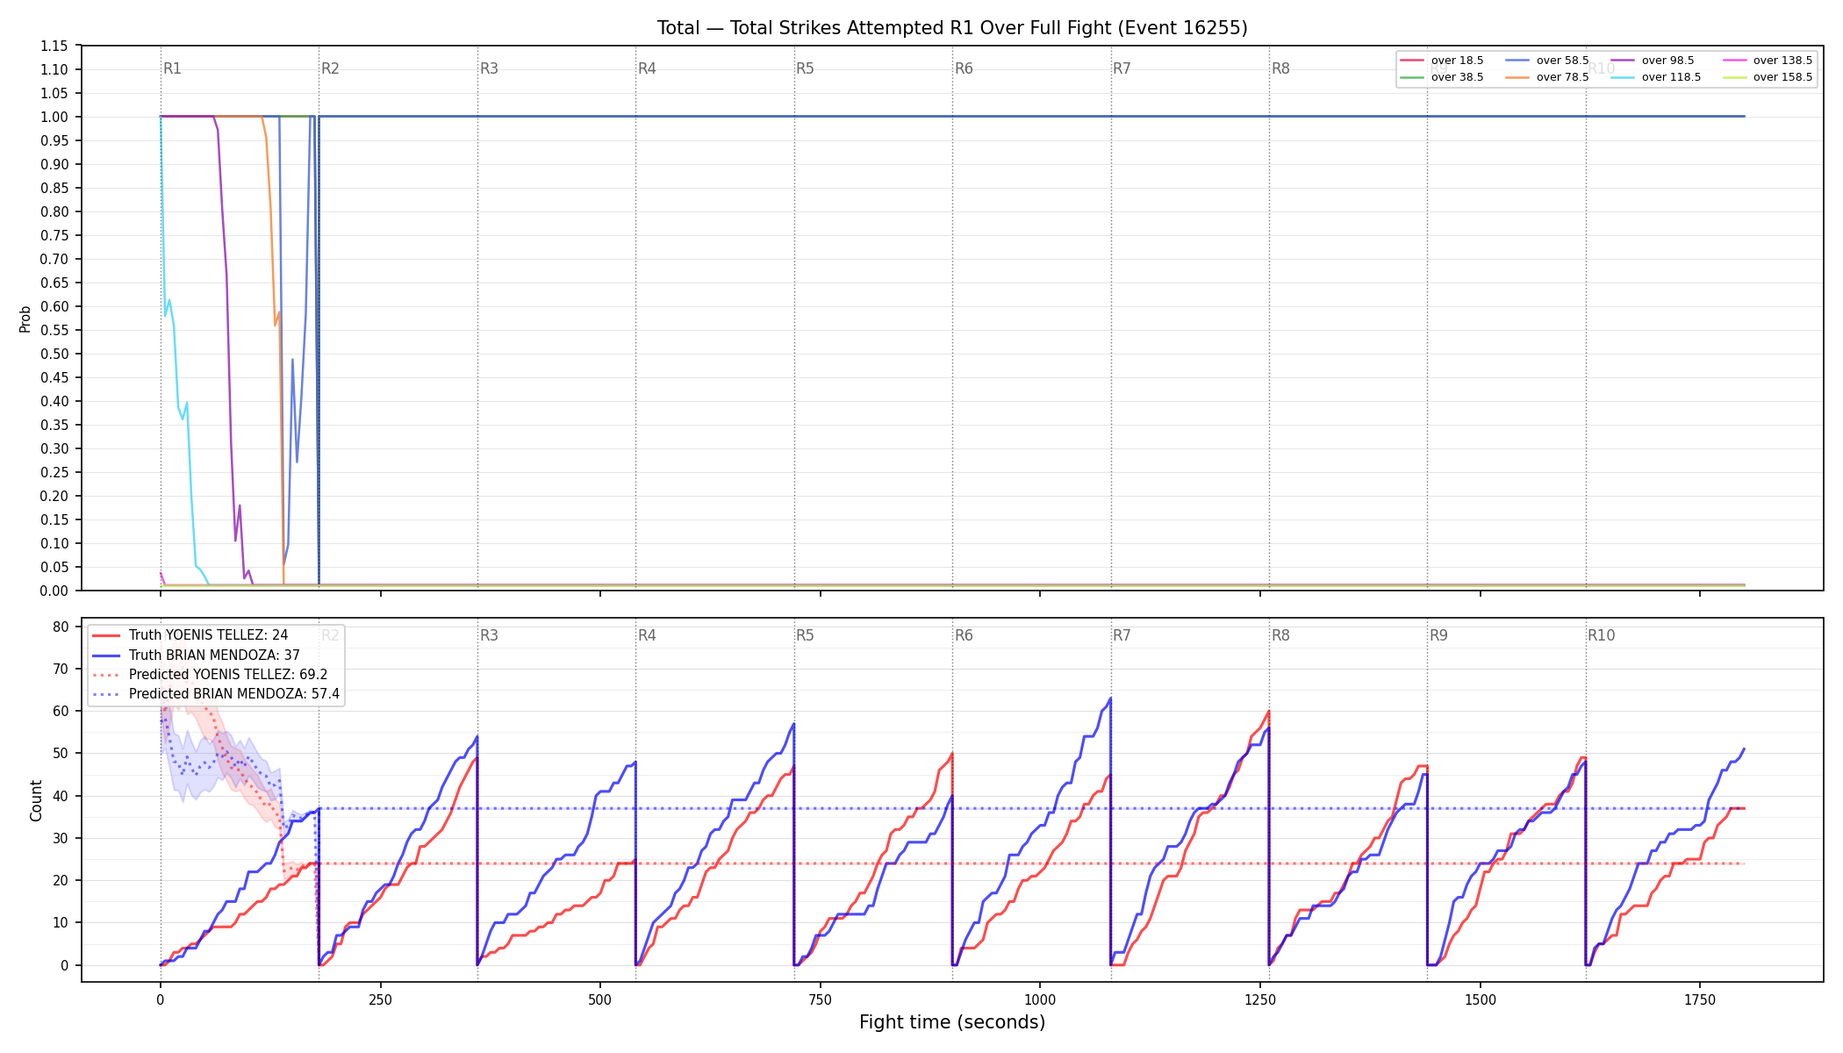The height and width of the screenshot is (1053, 1843).
Task: Click the blue line swatch for Truth BRIAN MENDOZA
Action: click(106, 655)
